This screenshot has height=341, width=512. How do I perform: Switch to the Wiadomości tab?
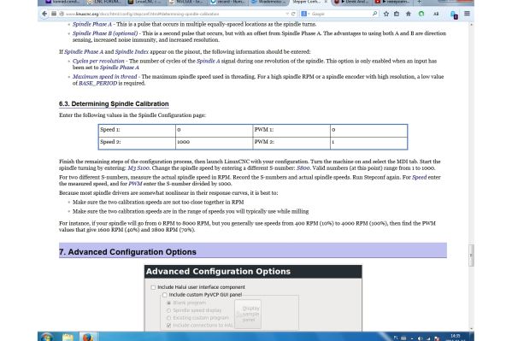[270, 2]
